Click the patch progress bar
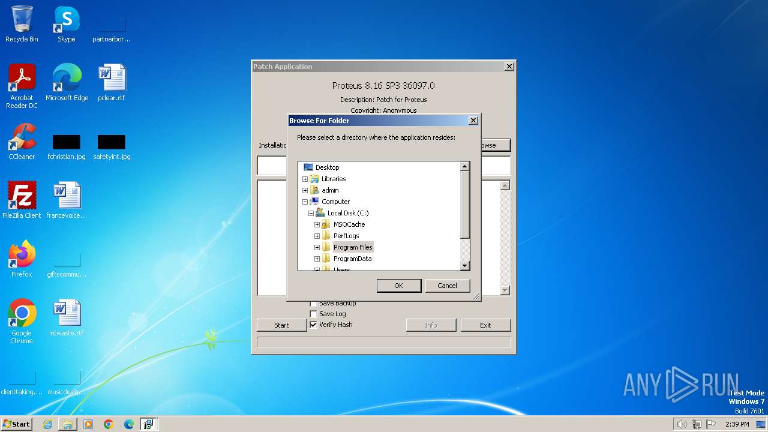The height and width of the screenshot is (432, 768). coord(384,342)
